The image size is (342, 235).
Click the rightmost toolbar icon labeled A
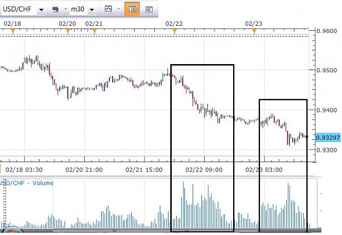[149, 9]
